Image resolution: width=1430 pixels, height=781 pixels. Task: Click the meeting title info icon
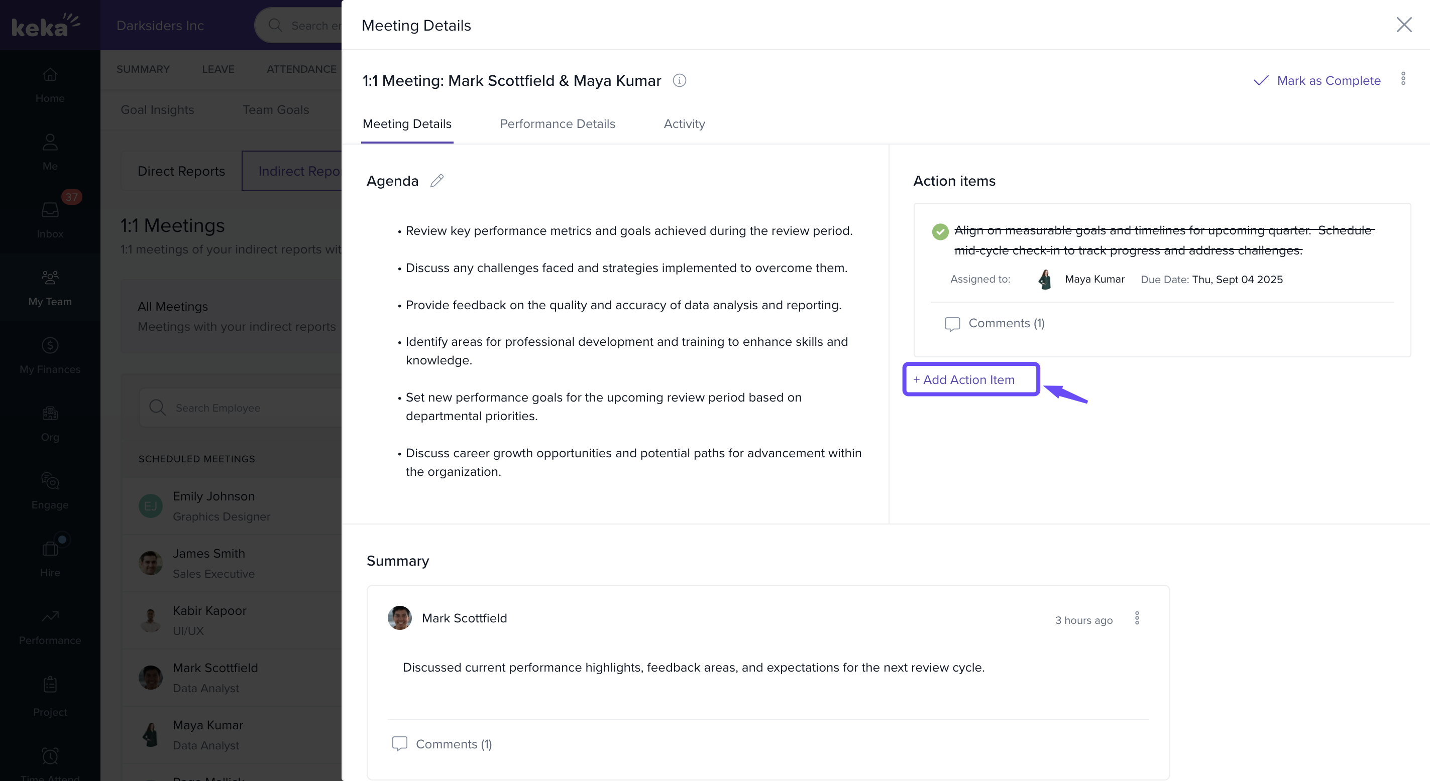679,81
